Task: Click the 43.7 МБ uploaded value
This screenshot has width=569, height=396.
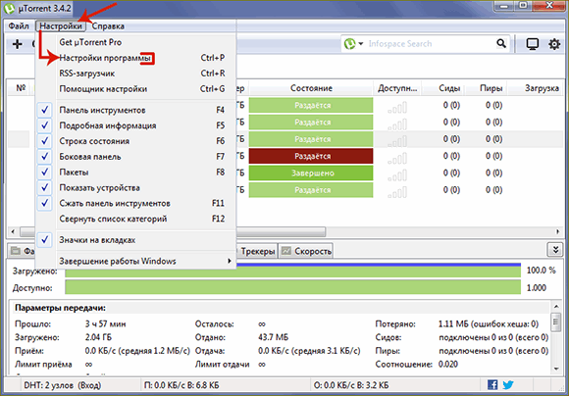Action: tap(274, 337)
